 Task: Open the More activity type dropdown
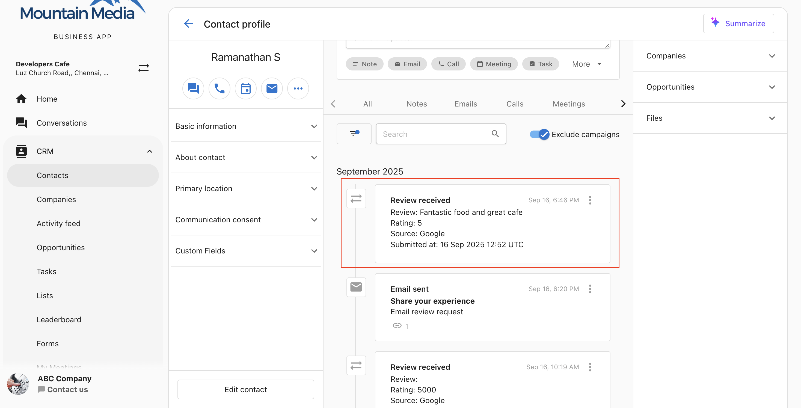[586, 64]
